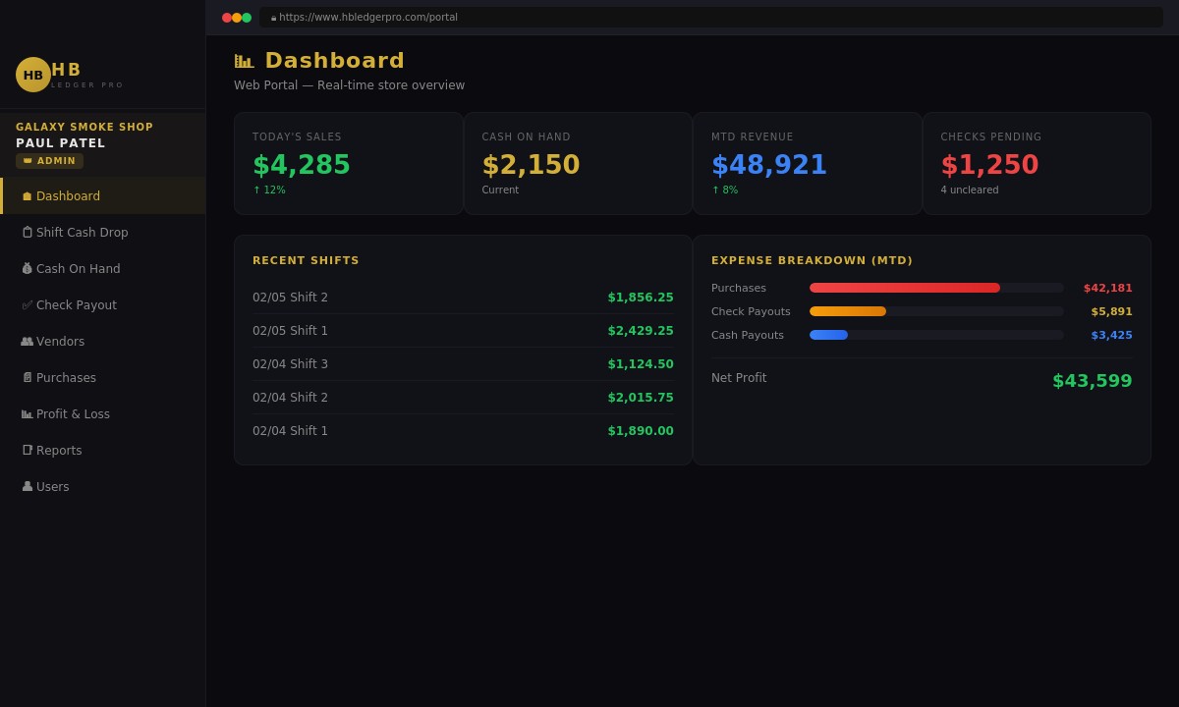This screenshot has height=707, width=1179.
Task: Select Dashboard in the sidebar
Action: coord(68,195)
